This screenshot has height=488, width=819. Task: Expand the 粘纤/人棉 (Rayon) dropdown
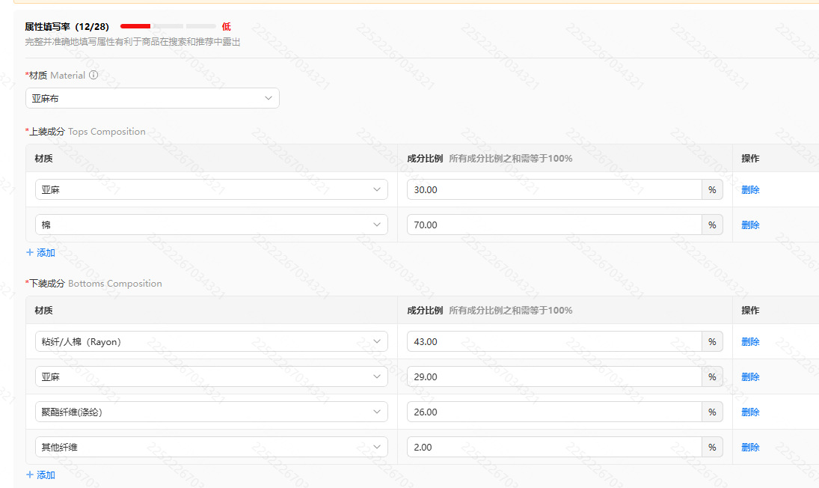(x=212, y=342)
